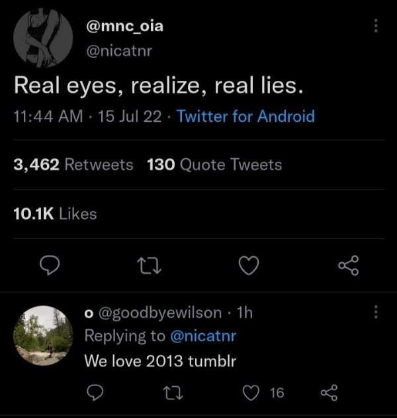Follow the 'Twitter for Android' link
This screenshot has width=397, height=418.
[x=245, y=116]
